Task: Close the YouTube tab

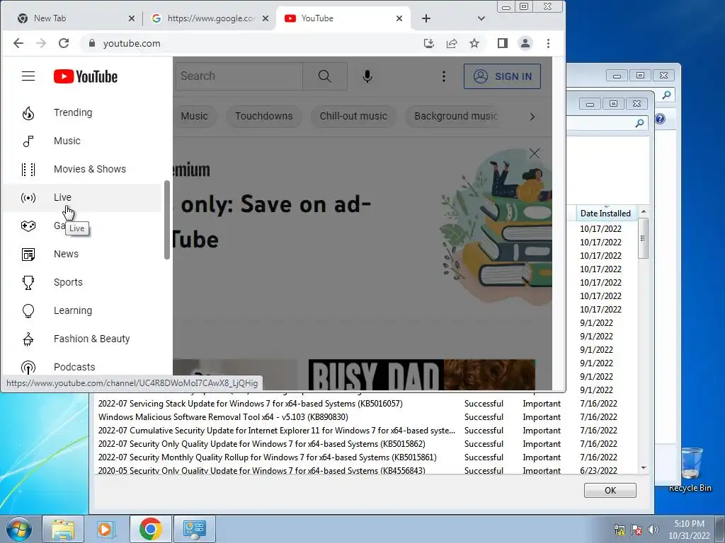Action: point(399,18)
